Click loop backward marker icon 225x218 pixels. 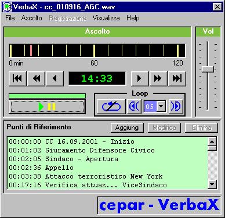[x=134, y=107]
